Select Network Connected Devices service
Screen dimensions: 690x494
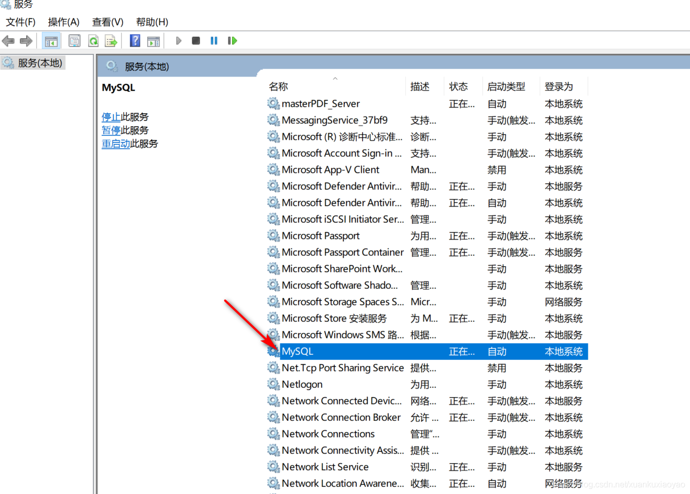point(342,401)
